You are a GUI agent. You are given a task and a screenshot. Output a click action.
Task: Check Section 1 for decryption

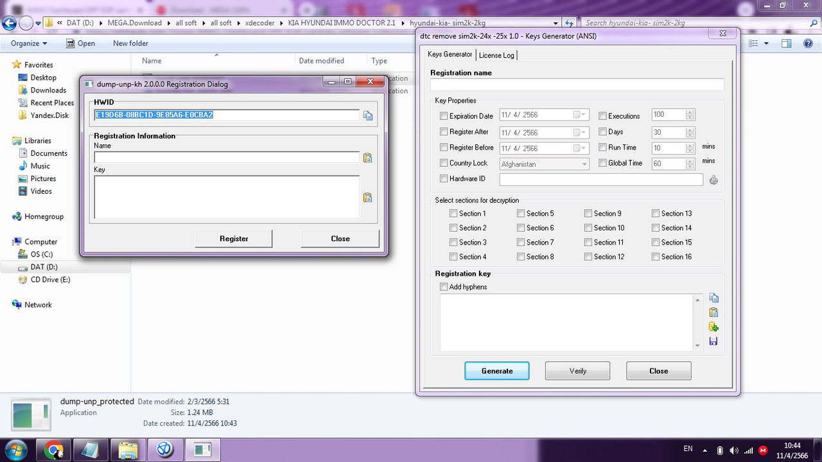(453, 214)
